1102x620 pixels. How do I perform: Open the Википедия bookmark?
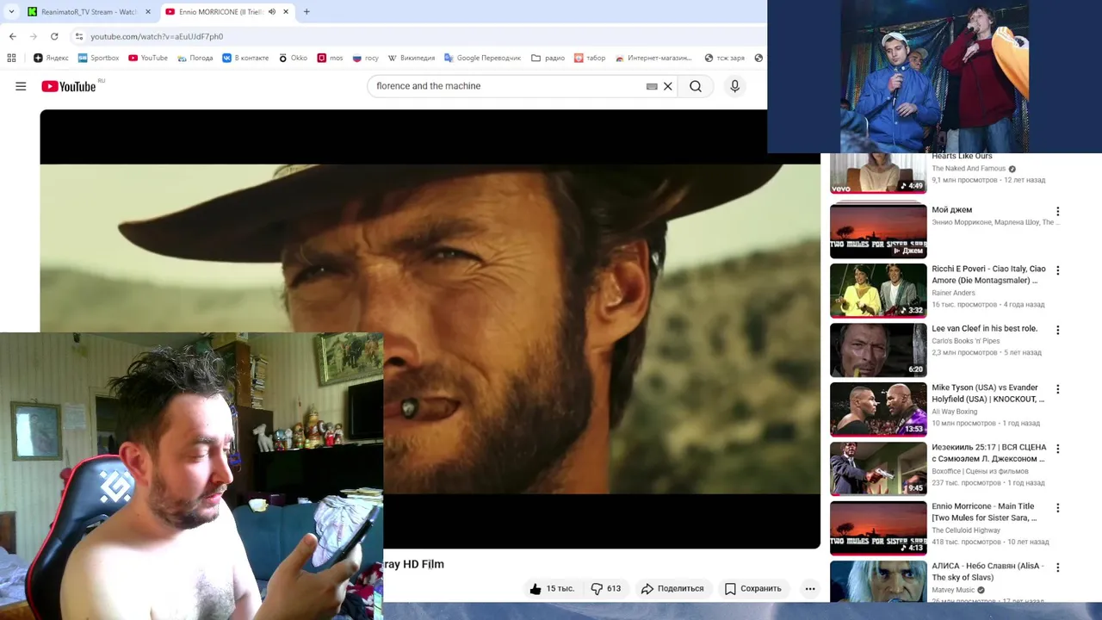411,58
